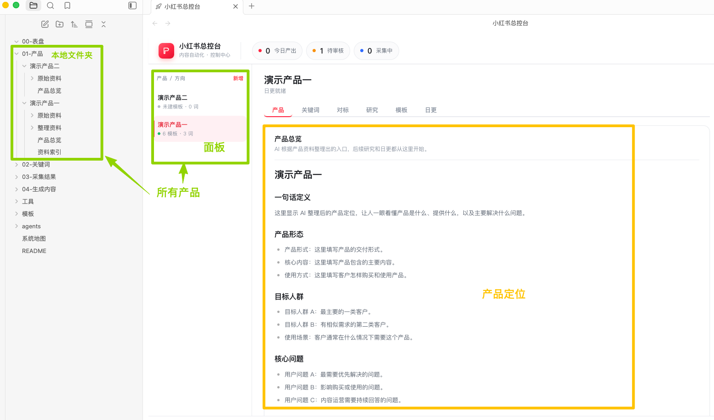Viewport: 714px width, 420px height.
Task: Change sort order icon
Action: pos(74,24)
